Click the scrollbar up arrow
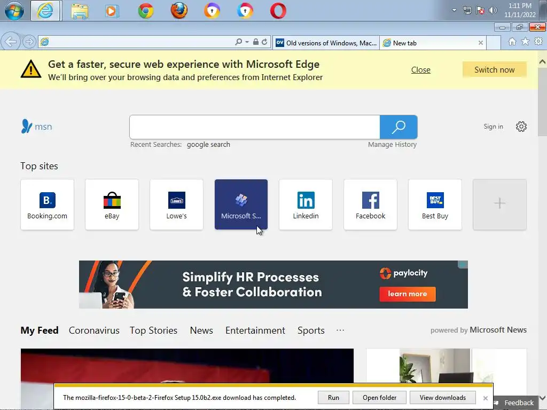 click(x=542, y=62)
